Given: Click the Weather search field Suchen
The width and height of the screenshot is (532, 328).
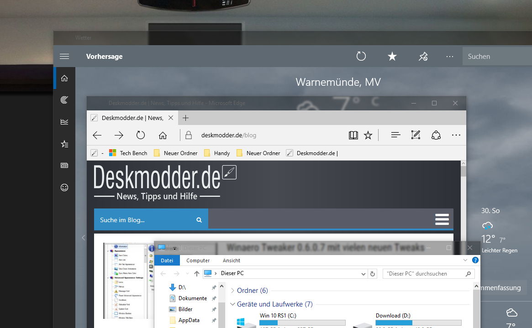Looking at the screenshot, I should pyautogui.click(x=497, y=56).
